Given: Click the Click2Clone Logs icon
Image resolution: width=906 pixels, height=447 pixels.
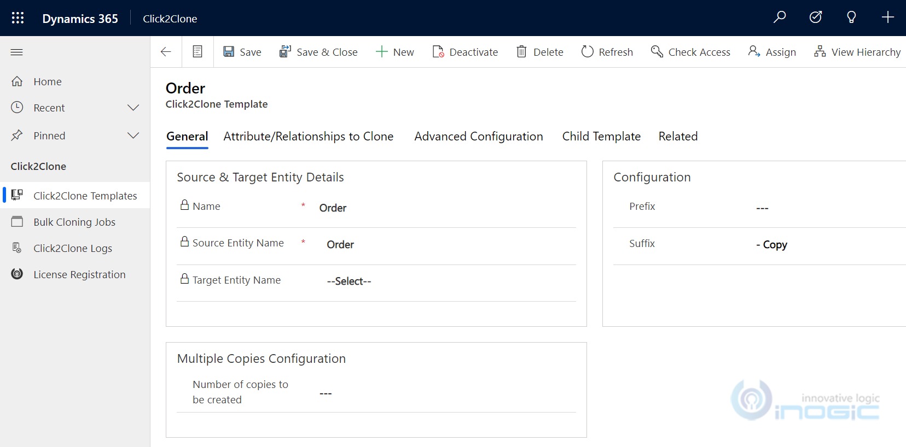Looking at the screenshot, I should click(17, 248).
